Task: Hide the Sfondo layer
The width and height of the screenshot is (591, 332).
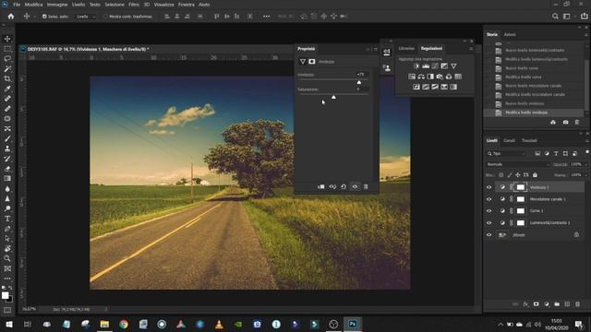Action: 488,235
